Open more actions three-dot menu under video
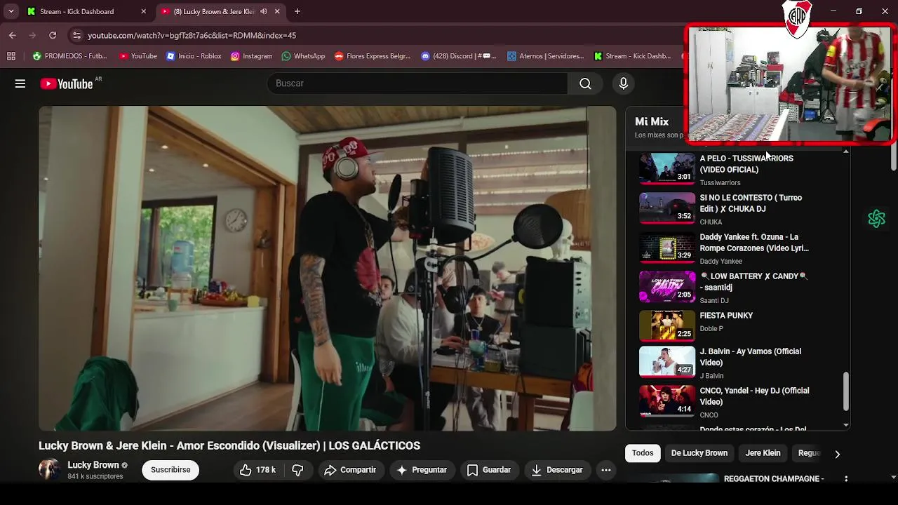Image resolution: width=898 pixels, height=505 pixels. [606, 470]
